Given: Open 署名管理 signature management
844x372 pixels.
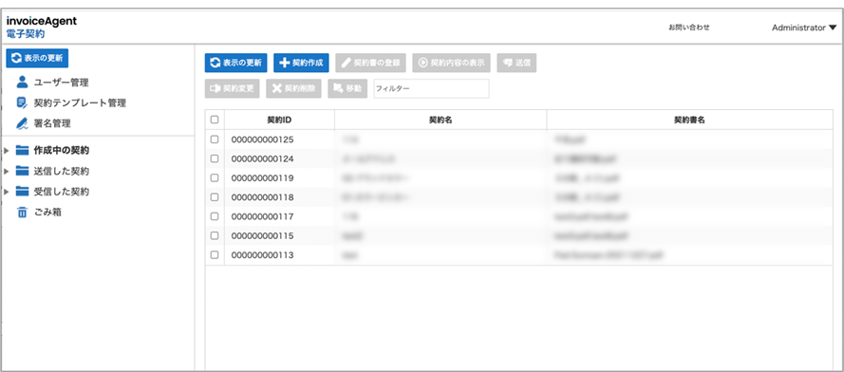Looking at the screenshot, I should 52,123.
